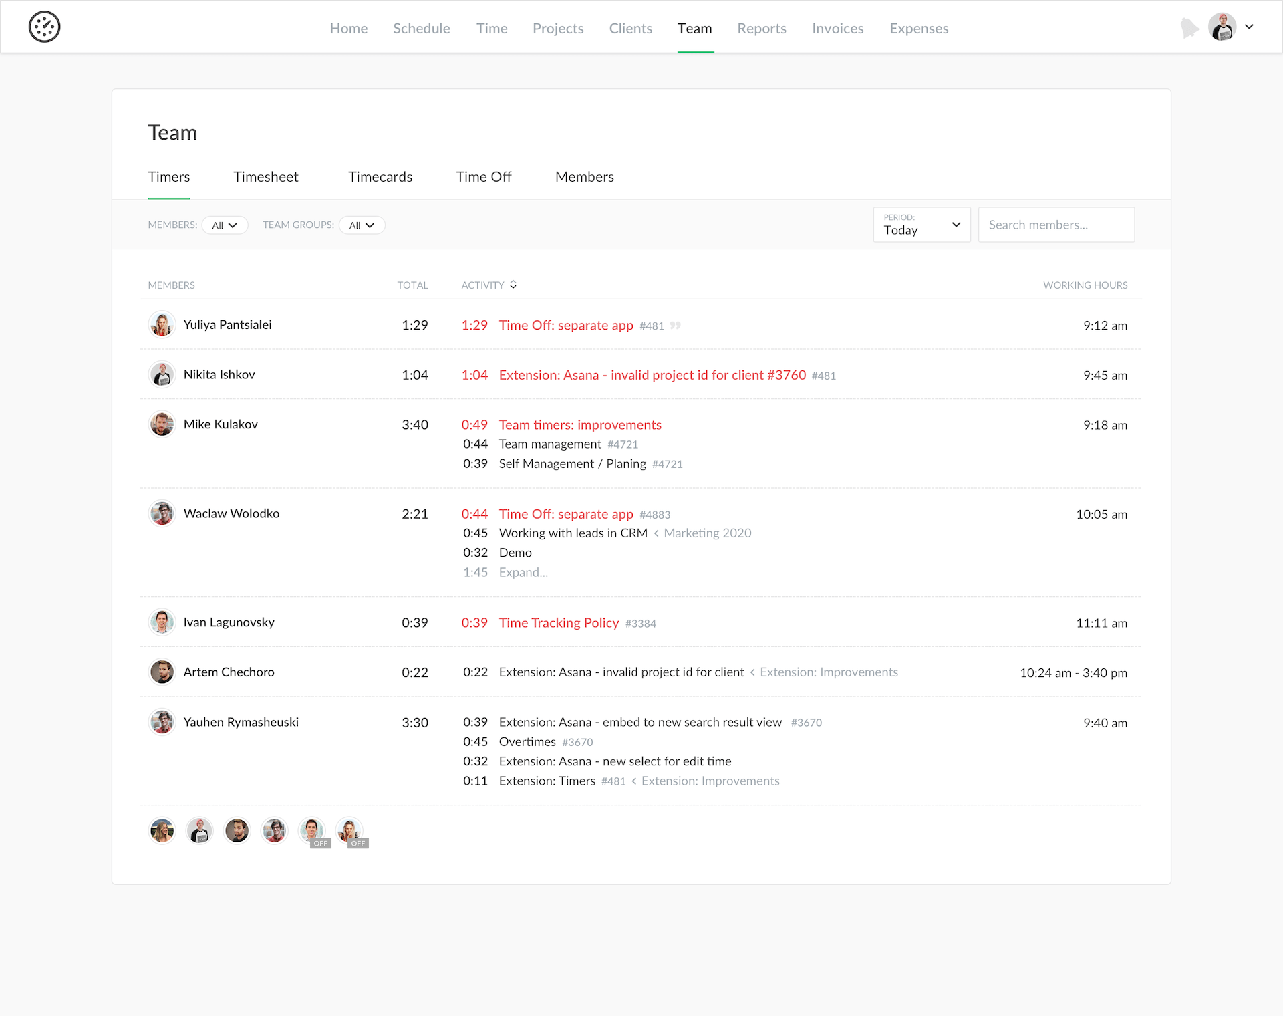Click the name Yauhen Rymasheuski
The width and height of the screenshot is (1283, 1016).
click(x=241, y=722)
